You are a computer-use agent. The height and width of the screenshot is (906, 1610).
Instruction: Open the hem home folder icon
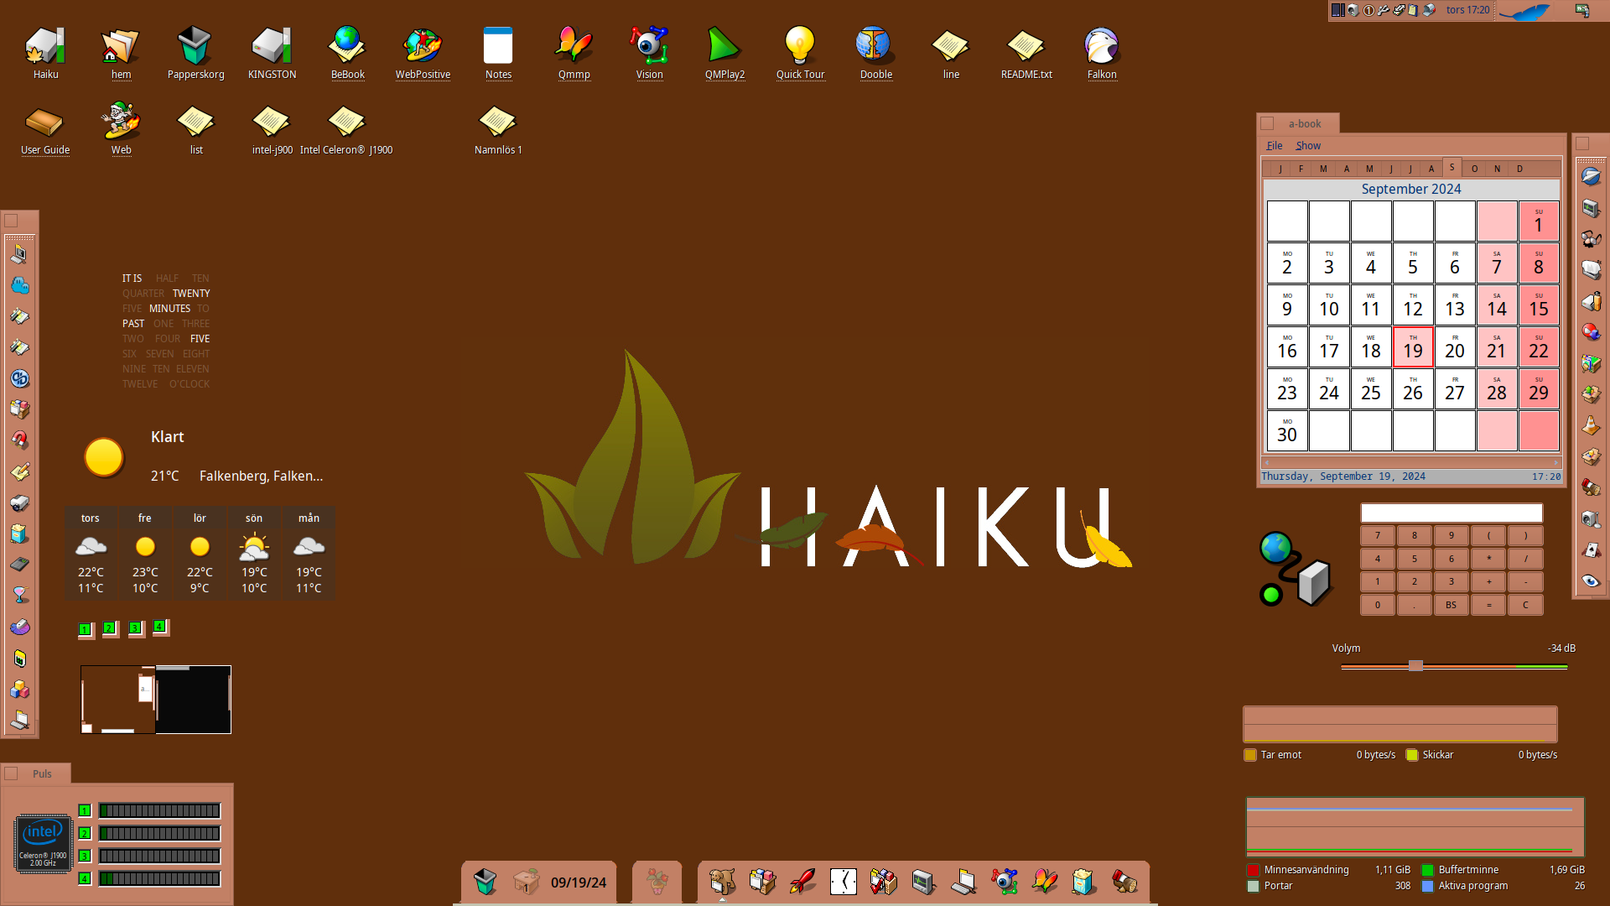(x=121, y=46)
